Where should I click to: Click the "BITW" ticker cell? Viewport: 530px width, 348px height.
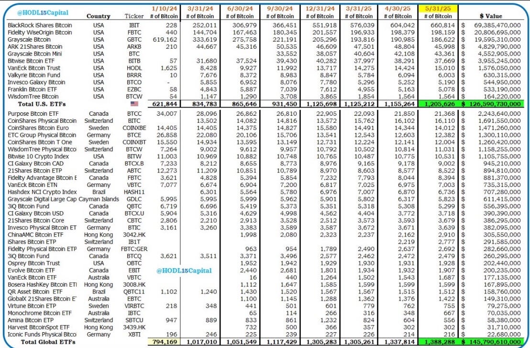coord(134,156)
